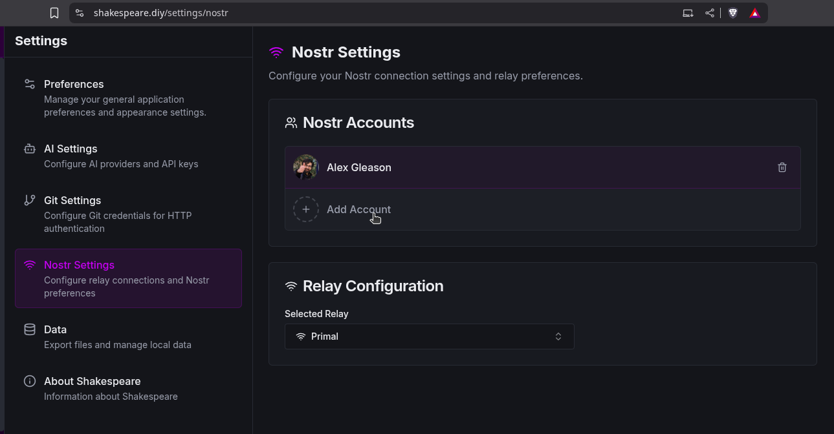Click the Nostr Accounts heading text
Viewport: 834px width, 434px height.
[x=358, y=123]
